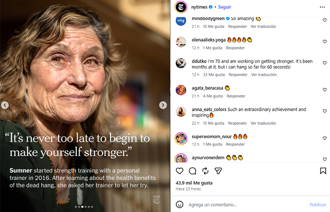Like the post with the heart icon
Viewport: 330px width, 212px height.
[x=180, y=171]
